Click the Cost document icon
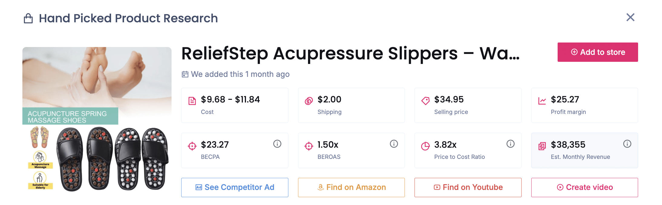 (x=192, y=101)
